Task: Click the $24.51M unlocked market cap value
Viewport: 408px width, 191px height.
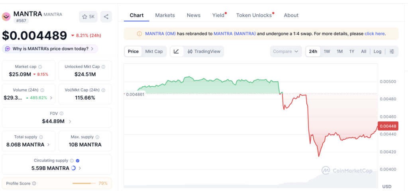Action: click(x=85, y=74)
